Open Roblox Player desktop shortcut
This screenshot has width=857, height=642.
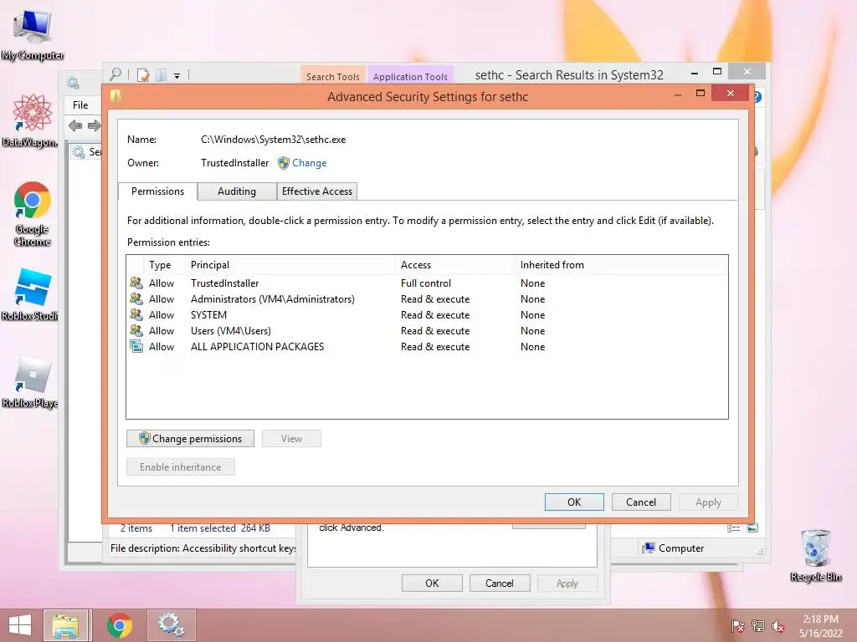31,381
